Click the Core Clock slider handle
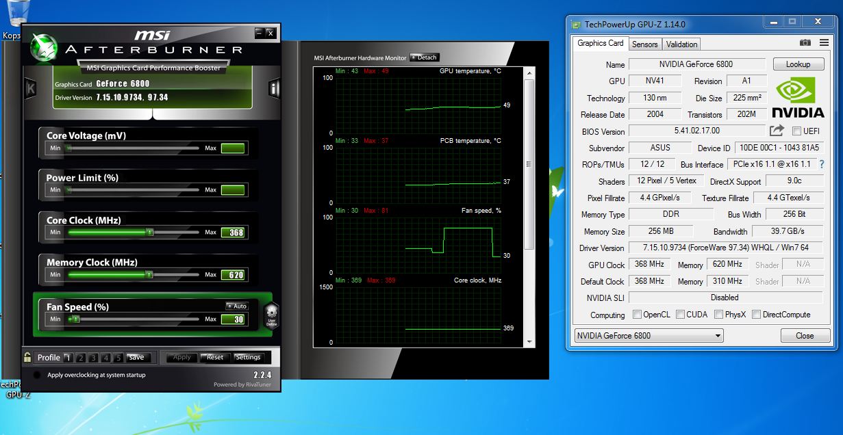 coord(149,233)
